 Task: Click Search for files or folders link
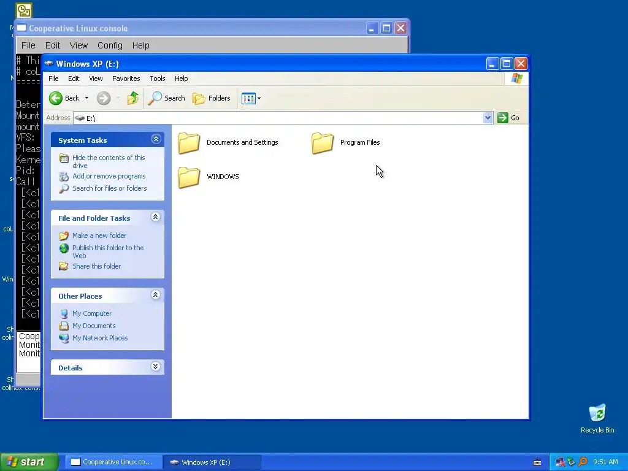coord(109,188)
